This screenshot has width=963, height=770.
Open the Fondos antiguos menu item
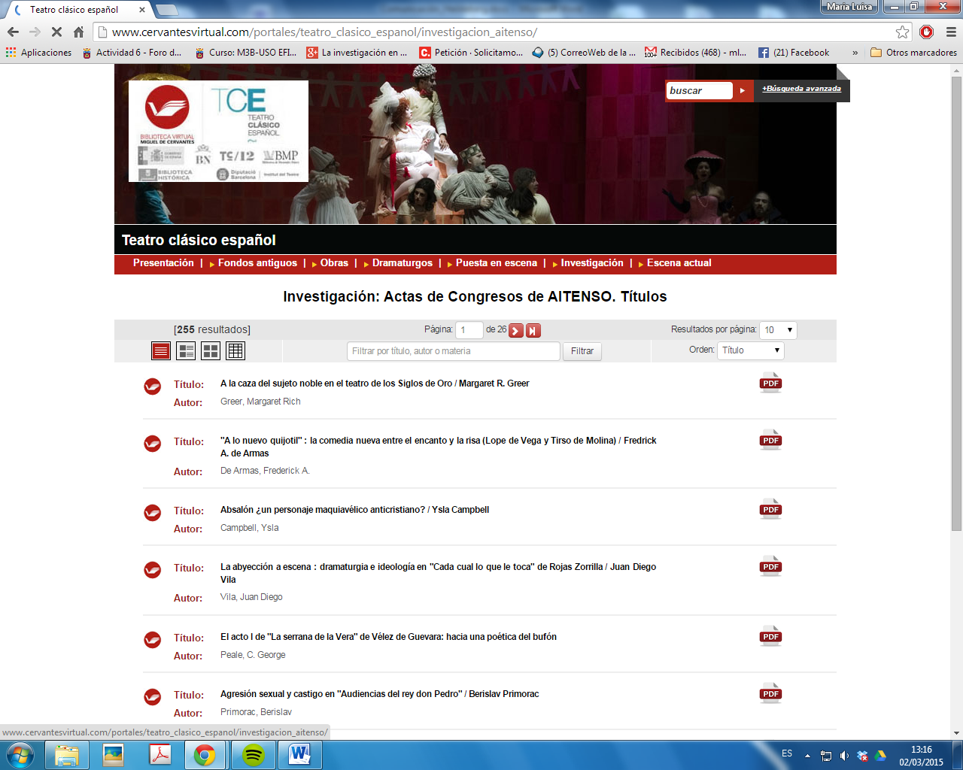pos(257,263)
